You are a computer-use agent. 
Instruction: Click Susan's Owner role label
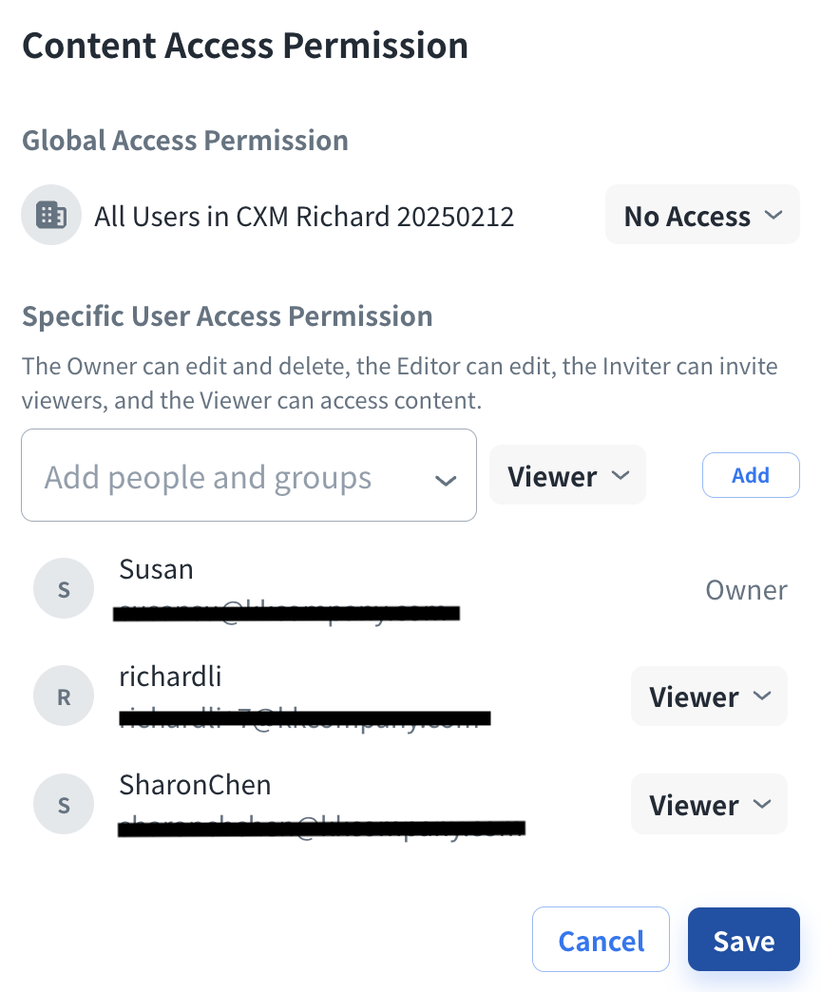click(746, 590)
